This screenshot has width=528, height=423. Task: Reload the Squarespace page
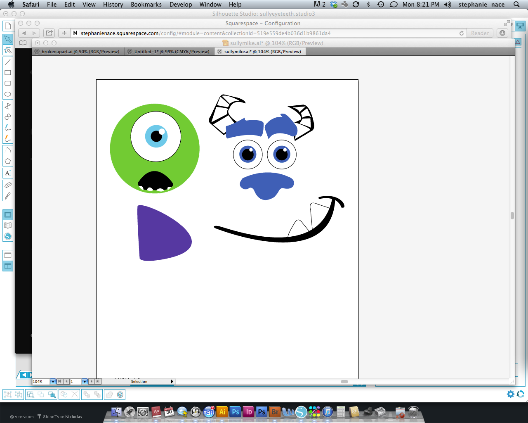[462, 33]
